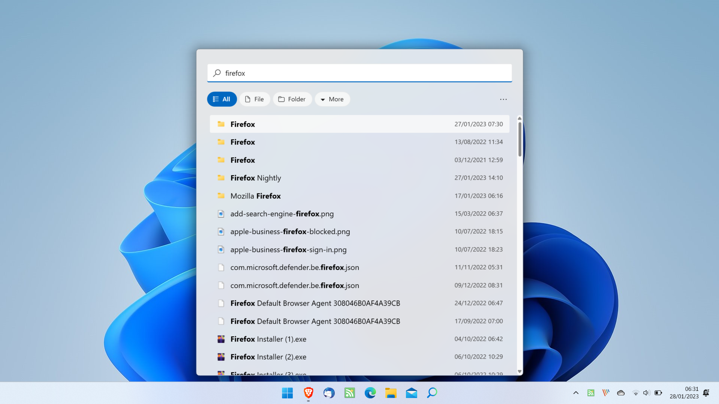Screen dimensions: 719x404
Task: Select the RSS feed reader icon in taskbar
Action: (x=349, y=393)
